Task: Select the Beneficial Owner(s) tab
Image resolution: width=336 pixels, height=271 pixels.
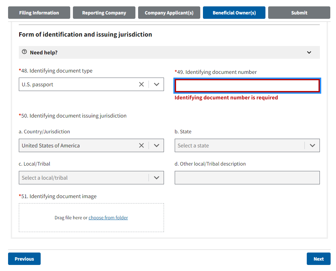Action: (234, 13)
